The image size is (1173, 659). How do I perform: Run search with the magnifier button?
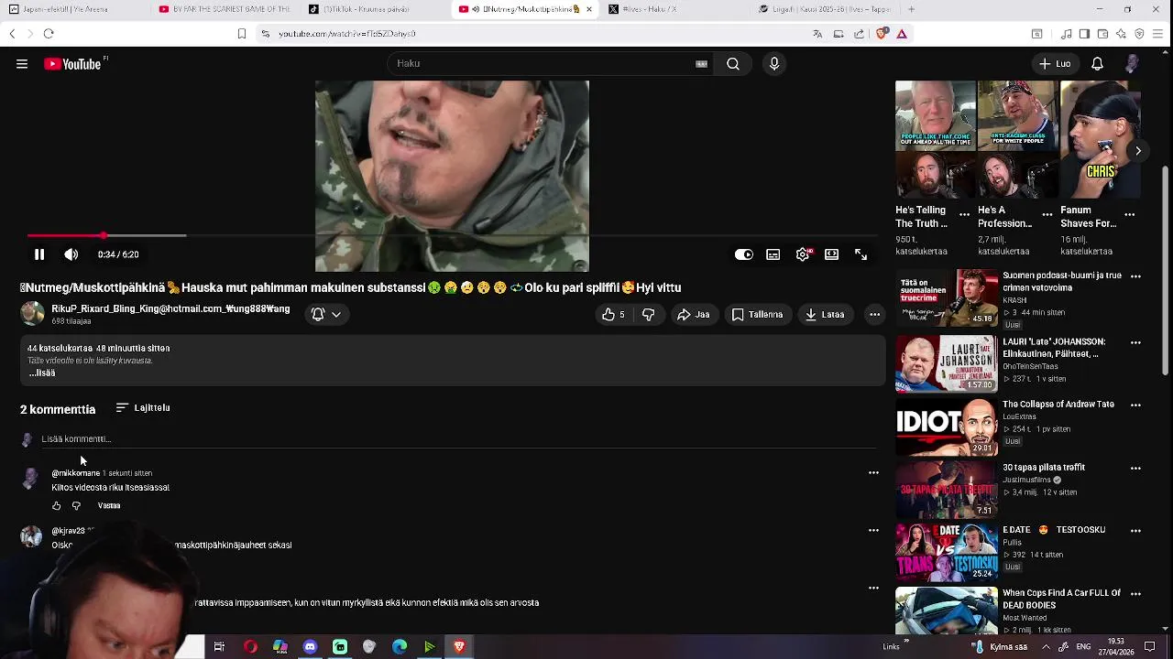(733, 63)
